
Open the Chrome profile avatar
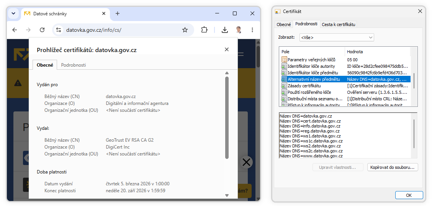pyautogui.click(x=239, y=30)
